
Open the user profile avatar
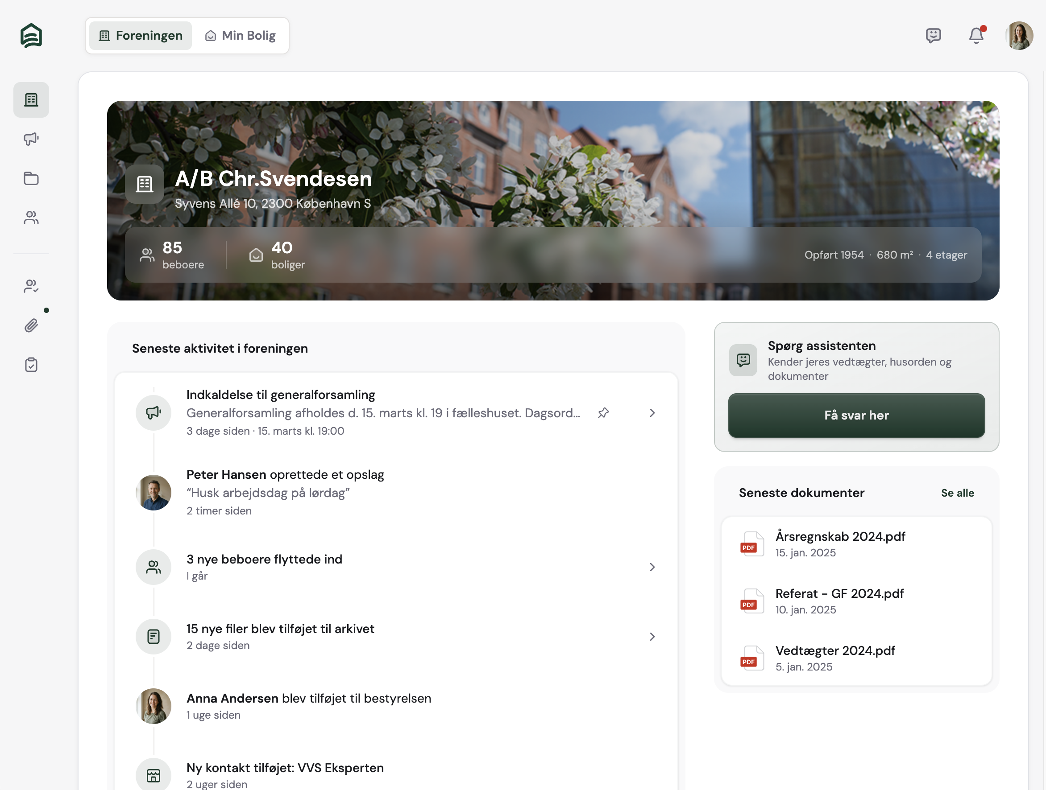click(x=1019, y=35)
